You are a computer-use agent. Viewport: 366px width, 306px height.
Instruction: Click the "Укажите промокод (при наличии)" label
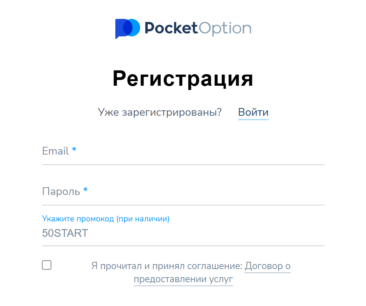pos(106,219)
